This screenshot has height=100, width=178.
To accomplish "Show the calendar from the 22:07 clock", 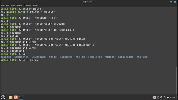I will 172,97.
